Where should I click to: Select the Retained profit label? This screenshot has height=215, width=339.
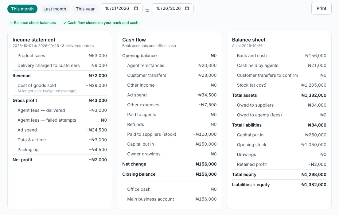click(252, 164)
